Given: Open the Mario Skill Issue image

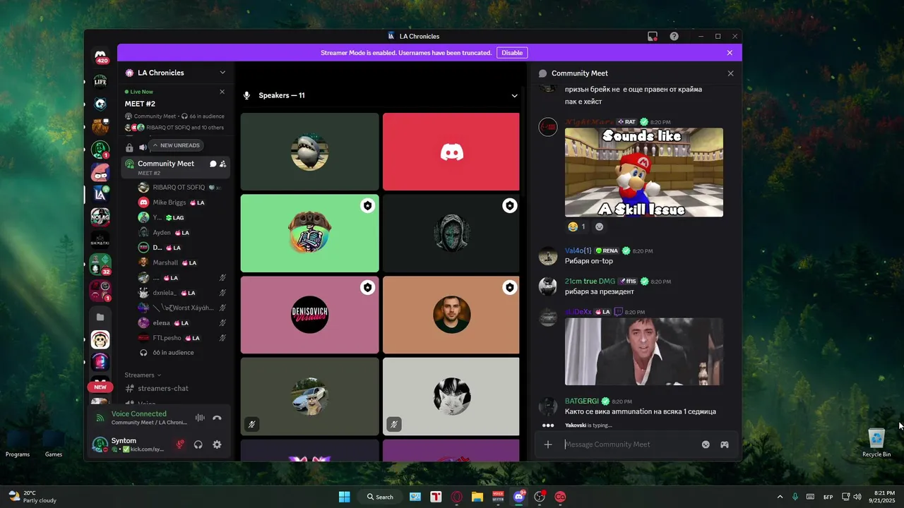Looking at the screenshot, I should click(x=644, y=172).
